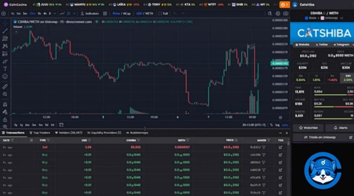Open the Indicators menu
This screenshot has height=196, width=354.
[x=90, y=14]
